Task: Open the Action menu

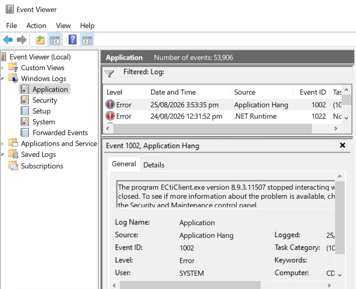Action: (37, 26)
